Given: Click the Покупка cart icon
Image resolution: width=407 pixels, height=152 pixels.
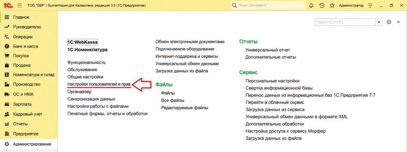Looking at the screenshot, I should (x=7, y=56).
